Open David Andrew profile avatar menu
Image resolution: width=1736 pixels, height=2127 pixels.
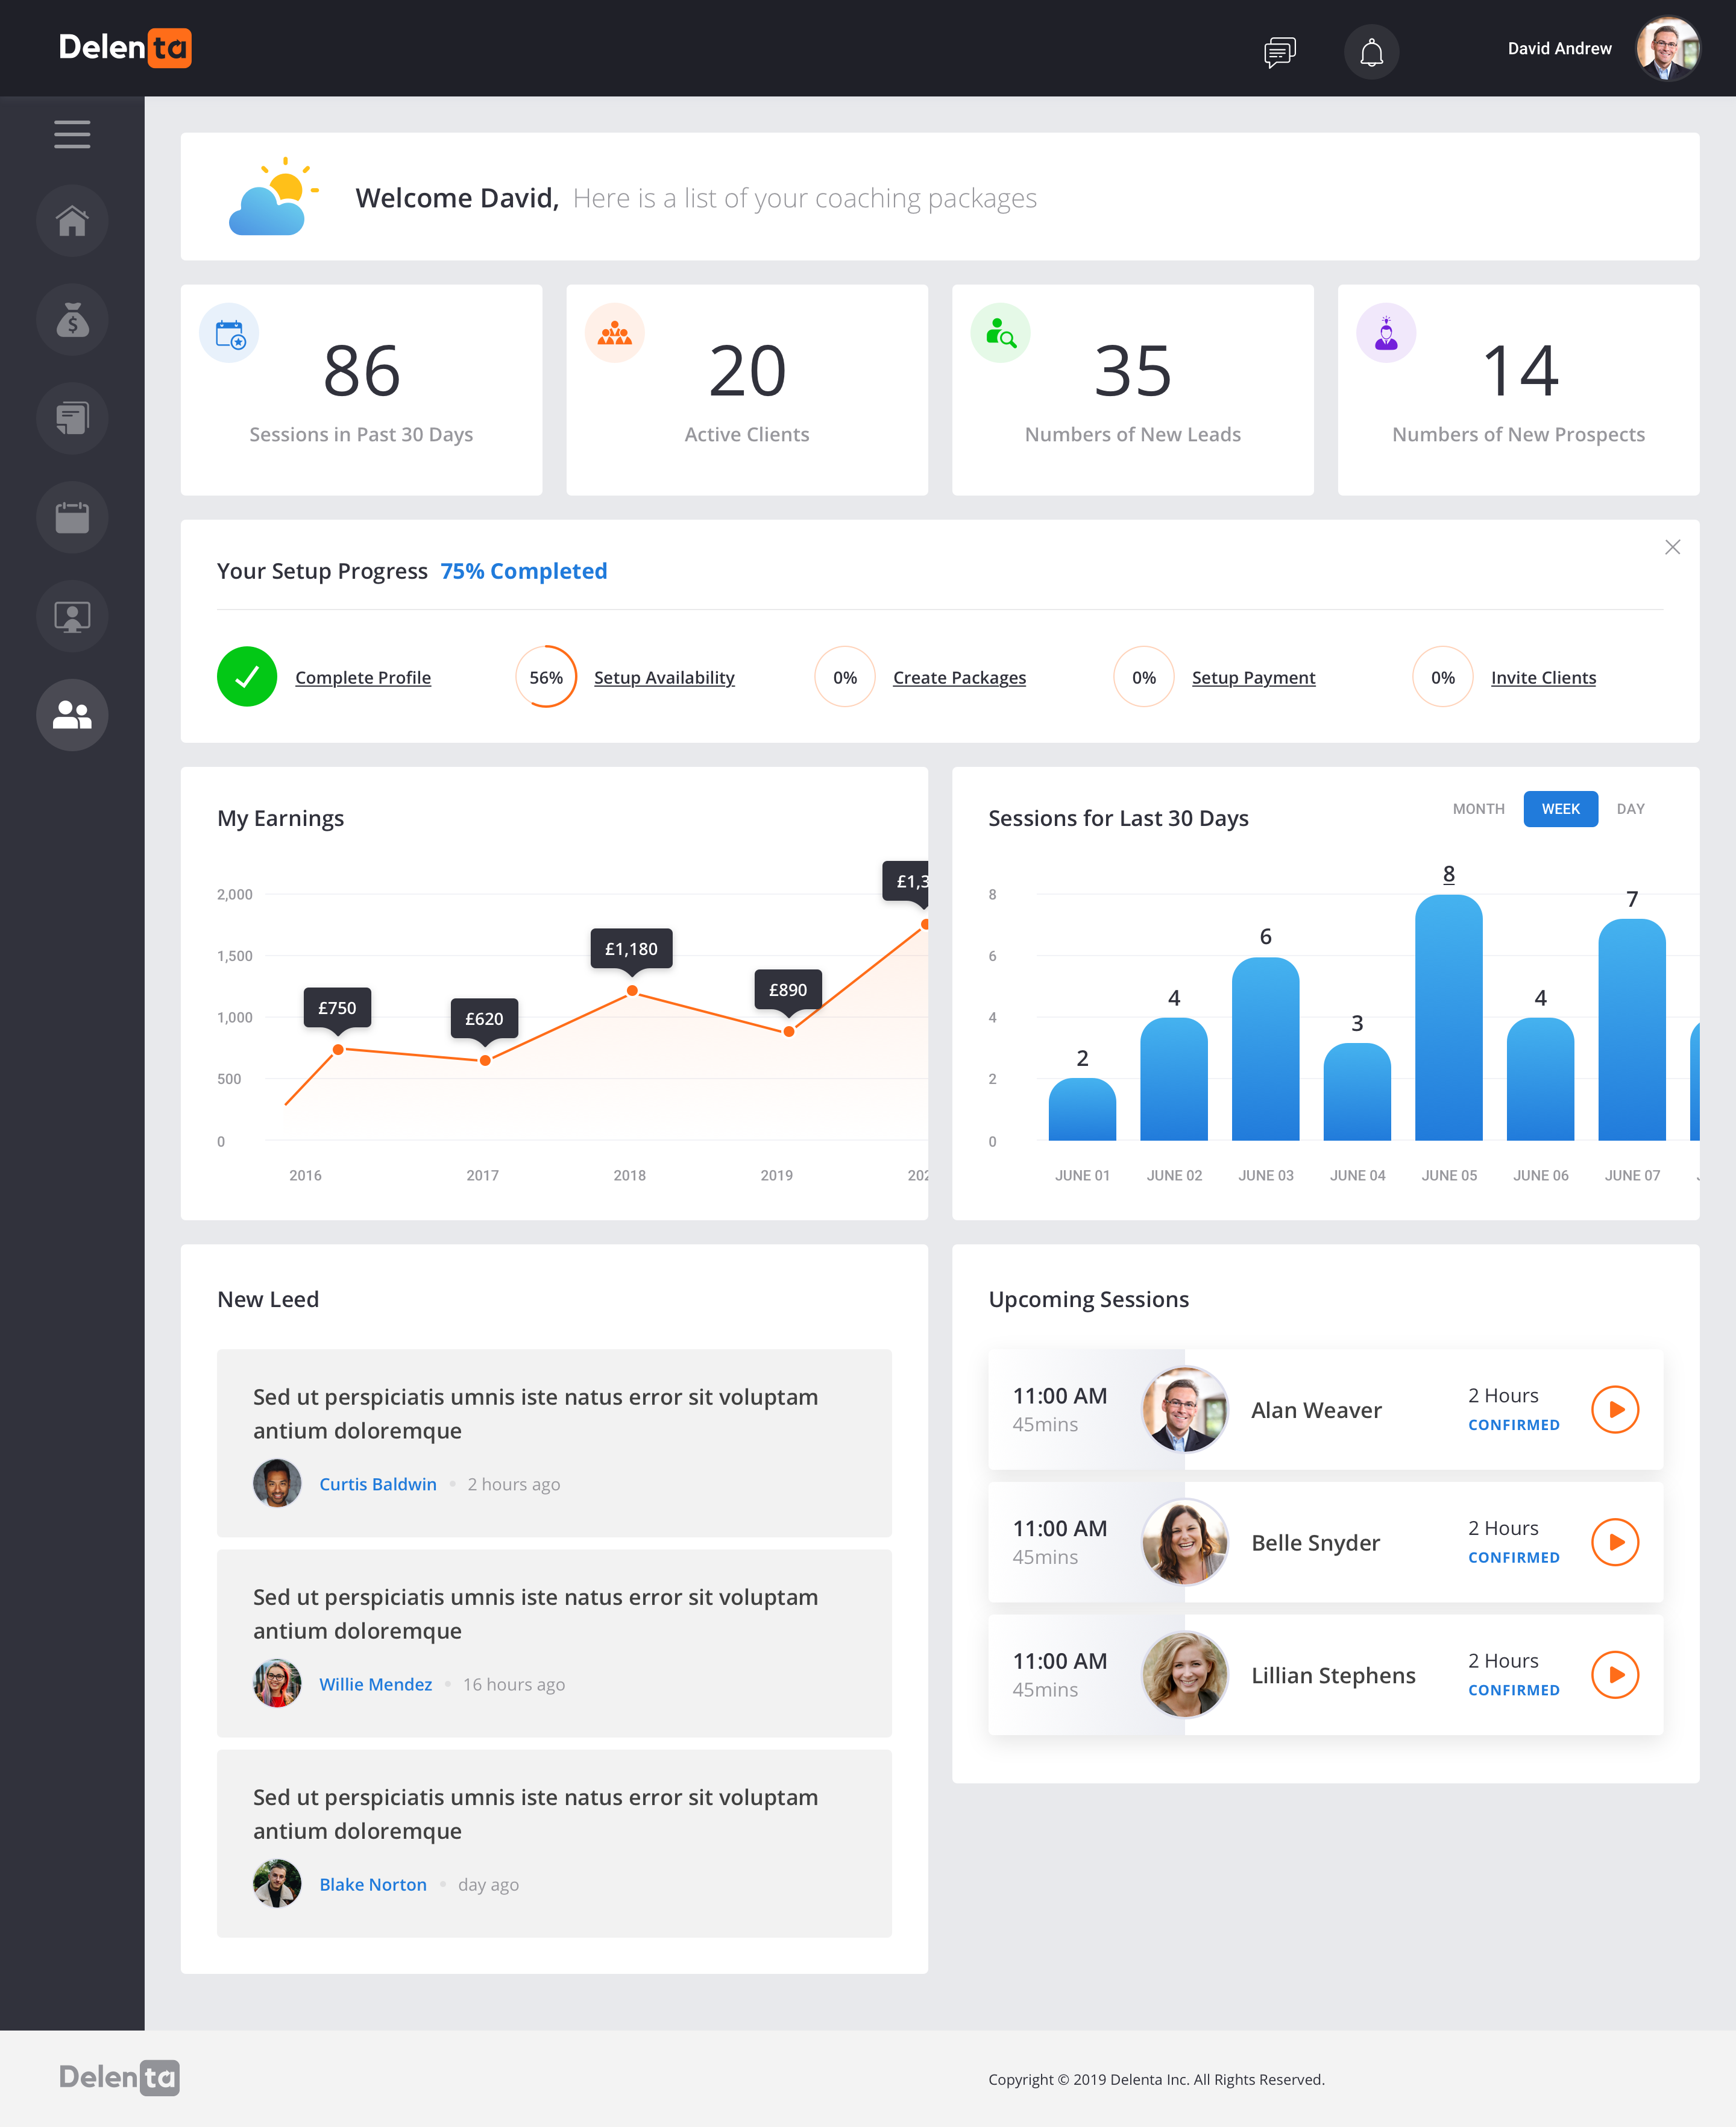click(x=1667, y=48)
